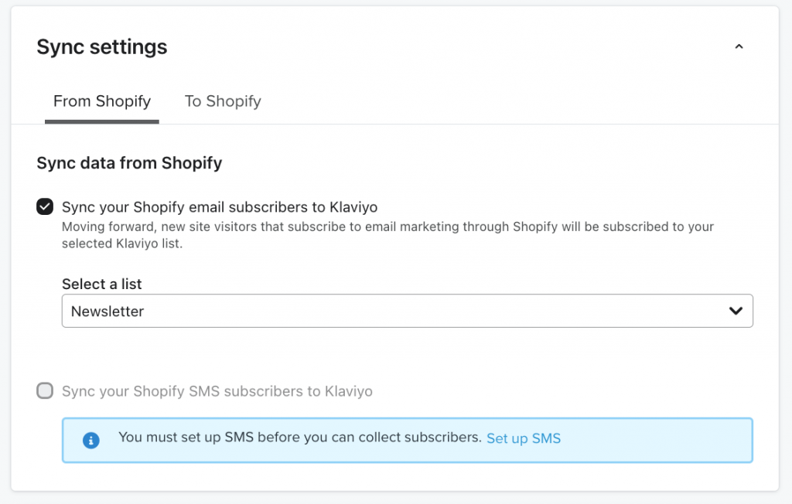Click the Sync data from Shopify heading
The height and width of the screenshot is (504, 792).
click(129, 163)
